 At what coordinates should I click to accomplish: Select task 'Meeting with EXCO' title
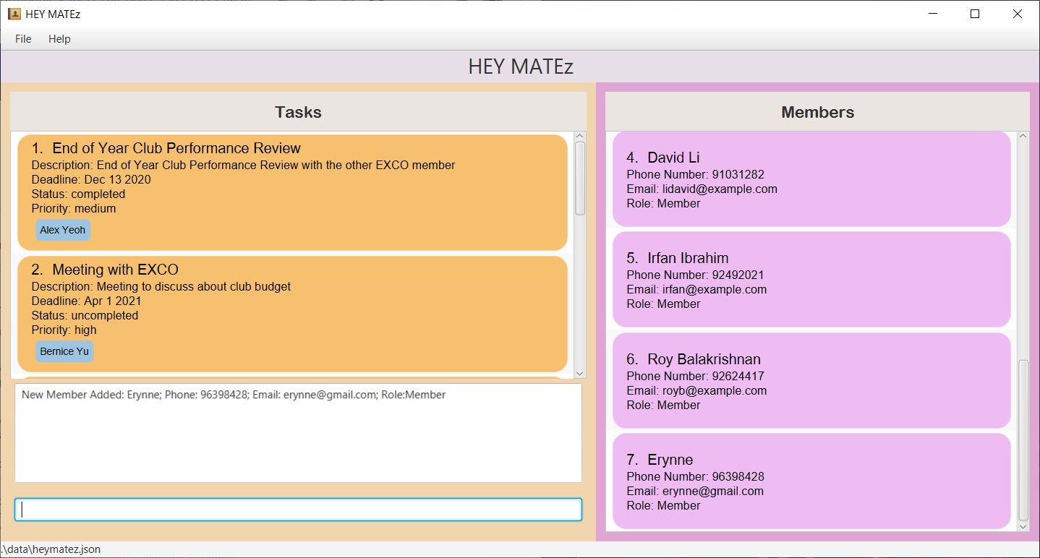click(115, 270)
